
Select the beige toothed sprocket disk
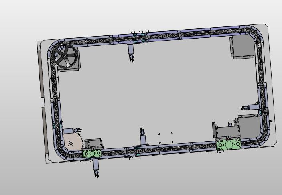[73, 142]
